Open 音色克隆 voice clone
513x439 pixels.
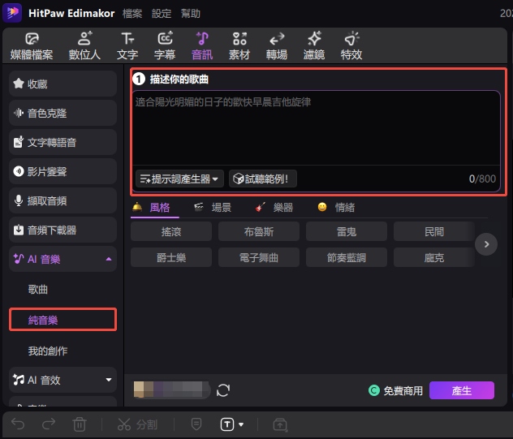point(63,113)
